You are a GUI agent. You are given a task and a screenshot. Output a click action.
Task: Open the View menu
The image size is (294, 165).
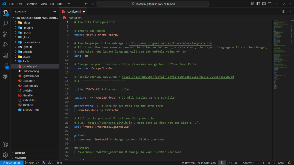tap(44, 4)
